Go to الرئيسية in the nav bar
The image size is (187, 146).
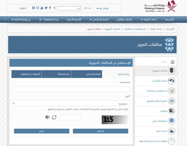pyautogui.click(x=169, y=19)
